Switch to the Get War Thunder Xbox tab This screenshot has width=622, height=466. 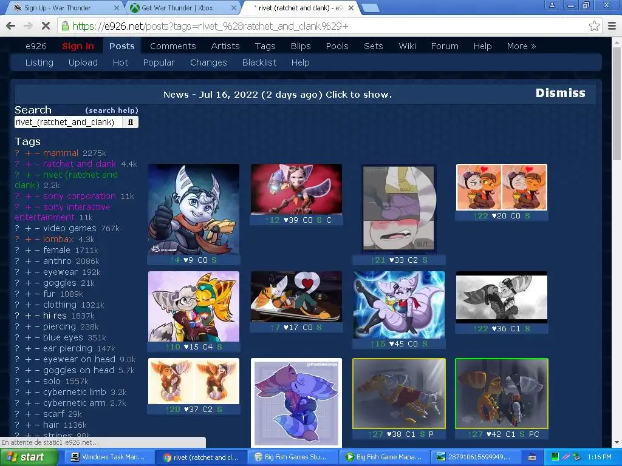click(x=182, y=8)
